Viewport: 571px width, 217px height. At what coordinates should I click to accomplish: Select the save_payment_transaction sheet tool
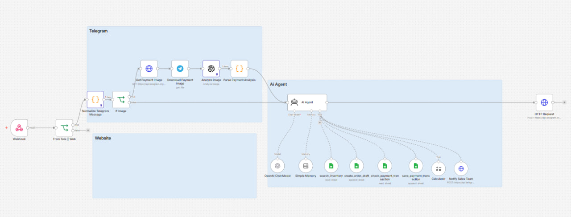(x=416, y=166)
